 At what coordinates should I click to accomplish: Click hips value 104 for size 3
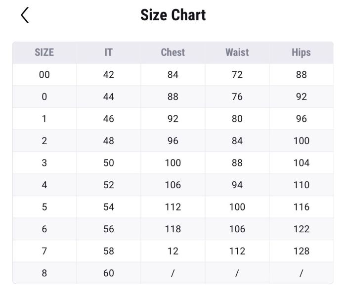301,163
